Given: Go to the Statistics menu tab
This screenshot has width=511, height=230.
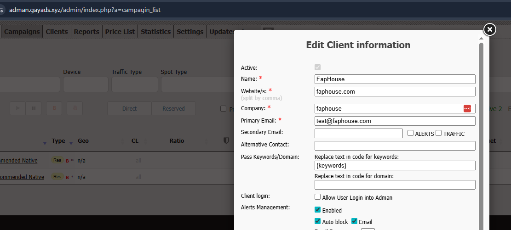Looking at the screenshot, I should 155,32.
